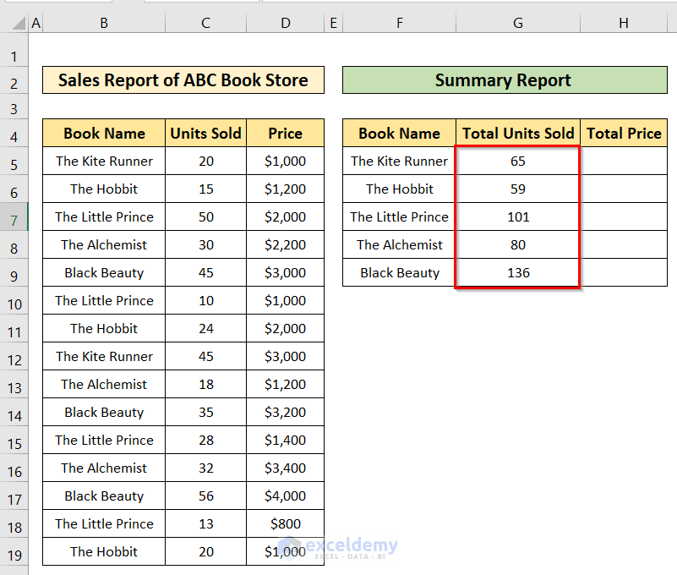Screen dimensions: 677x575
Task: Select row 7 header
Action: pos(14,216)
